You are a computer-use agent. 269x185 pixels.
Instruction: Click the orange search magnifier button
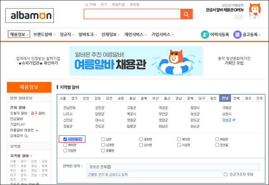pos(186,14)
